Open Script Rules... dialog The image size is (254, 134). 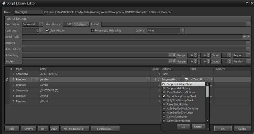click(105, 129)
